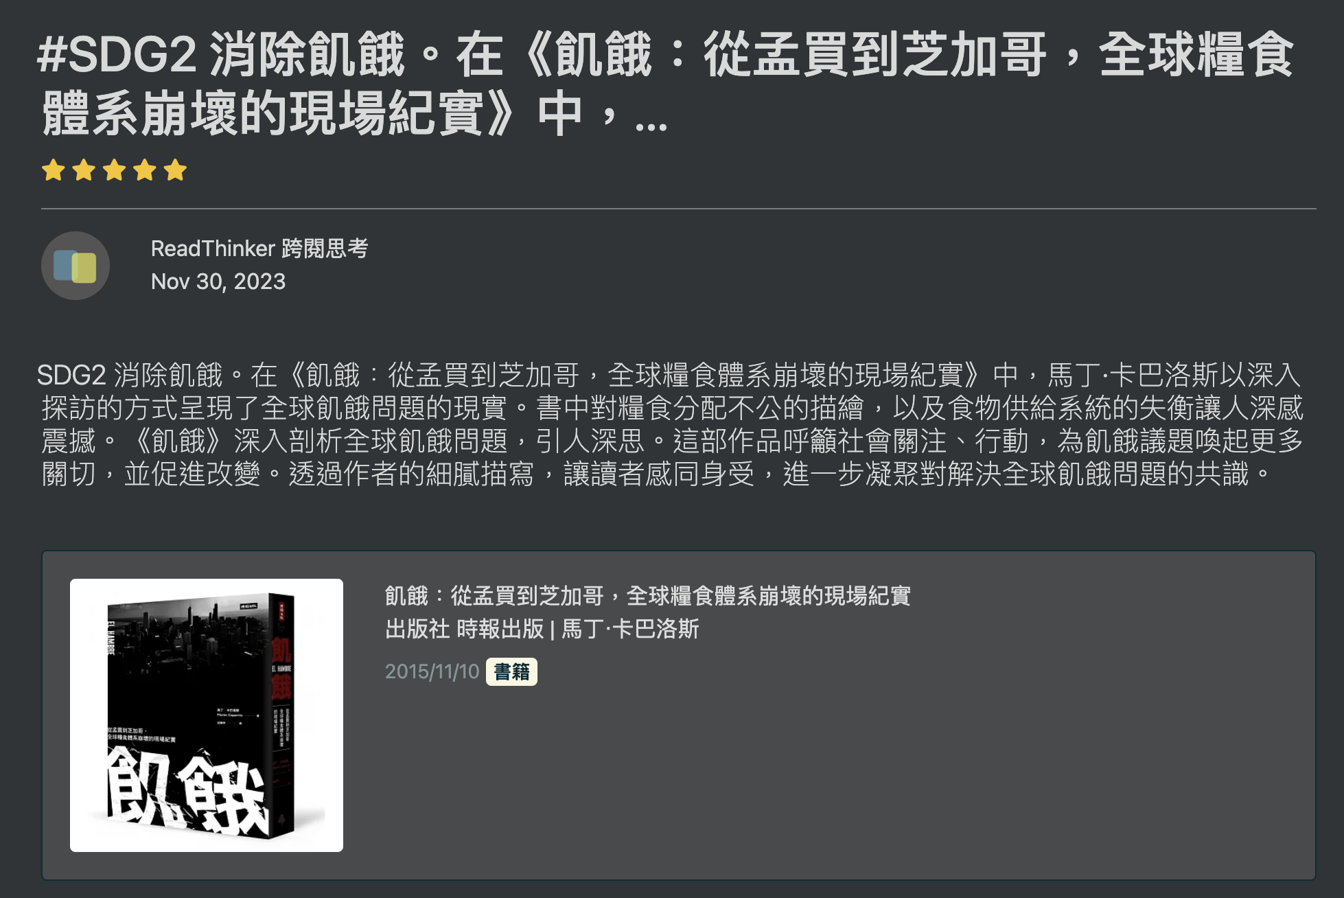Select the 書籍 category tag

511,671
